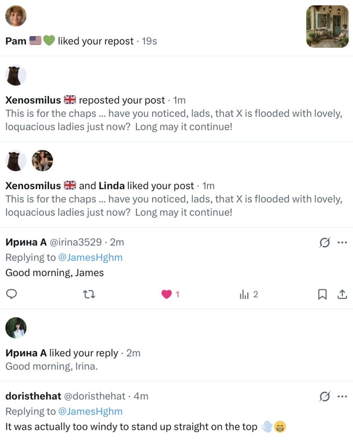Open the @JamesHghm link under Ирина A

point(90,258)
